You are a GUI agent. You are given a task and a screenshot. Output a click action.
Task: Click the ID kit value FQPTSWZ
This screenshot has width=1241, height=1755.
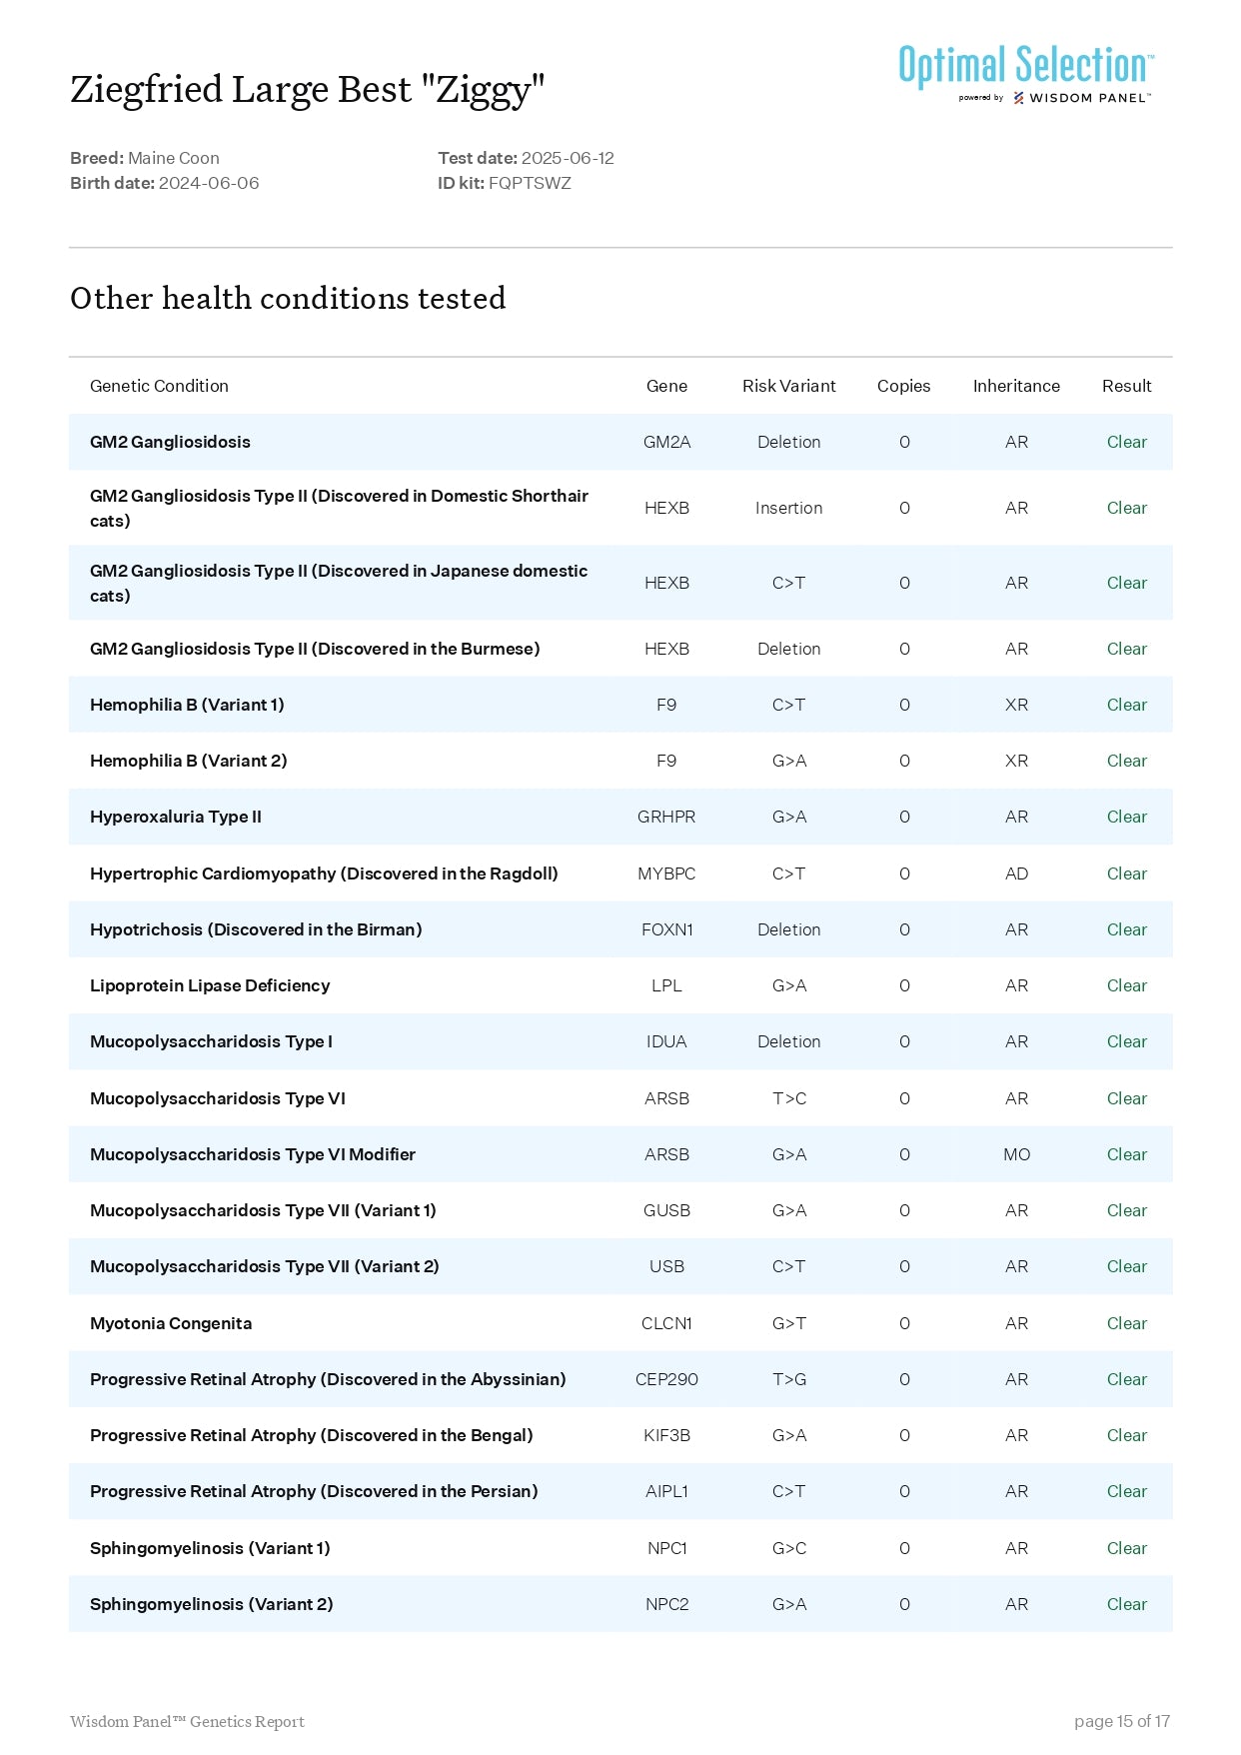click(x=530, y=183)
